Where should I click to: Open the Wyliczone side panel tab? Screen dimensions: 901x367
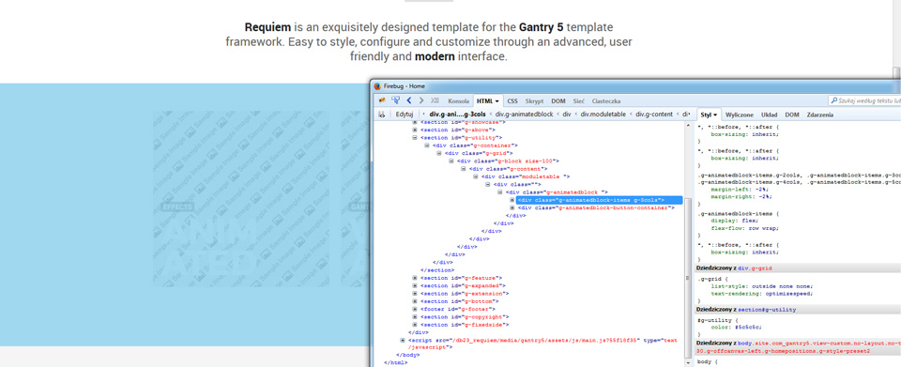click(740, 115)
